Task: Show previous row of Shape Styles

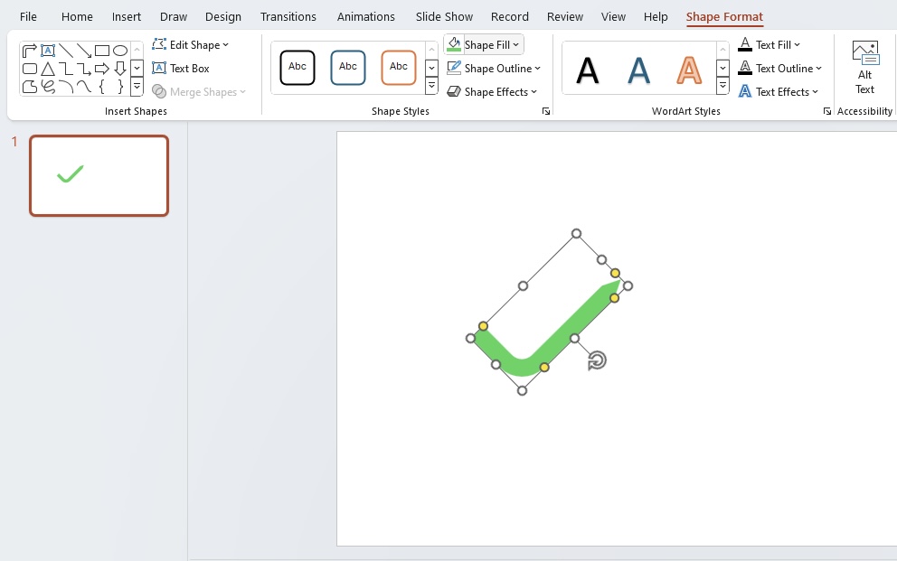Action: click(x=432, y=50)
